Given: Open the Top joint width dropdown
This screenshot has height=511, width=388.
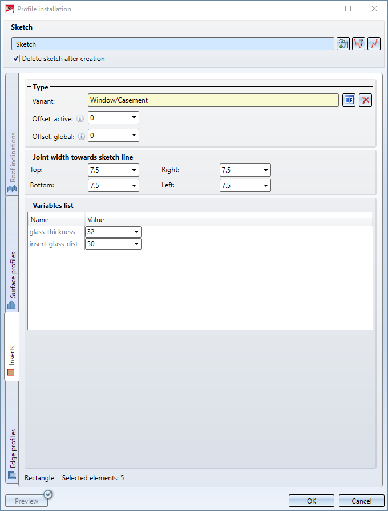Looking at the screenshot, I should tap(134, 170).
